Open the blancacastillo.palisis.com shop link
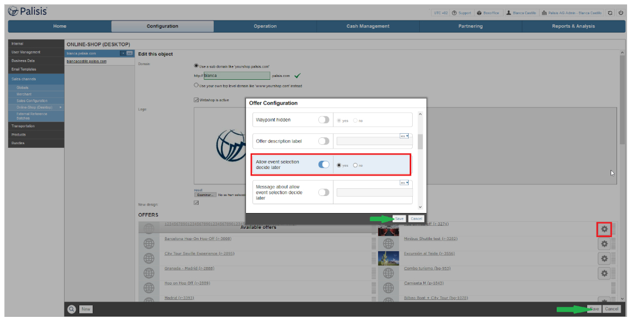The image size is (630, 321). pos(86,62)
